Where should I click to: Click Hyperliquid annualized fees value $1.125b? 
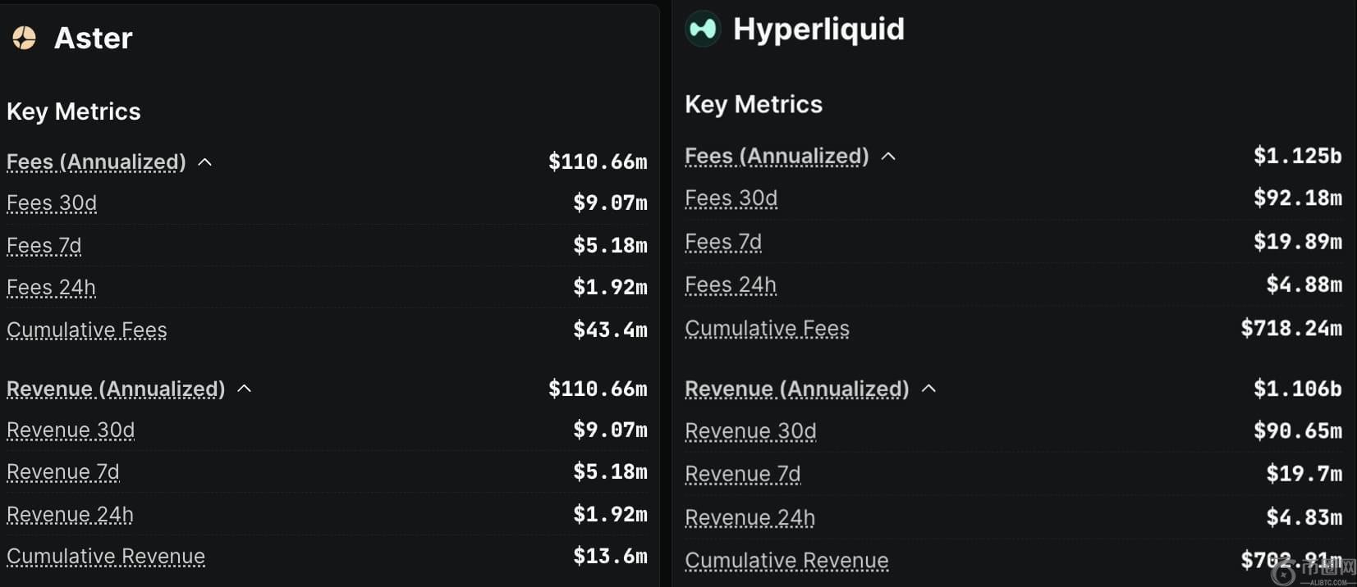[x=1297, y=156]
